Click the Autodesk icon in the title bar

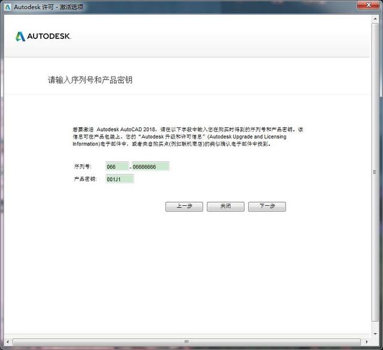(x=8, y=6)
